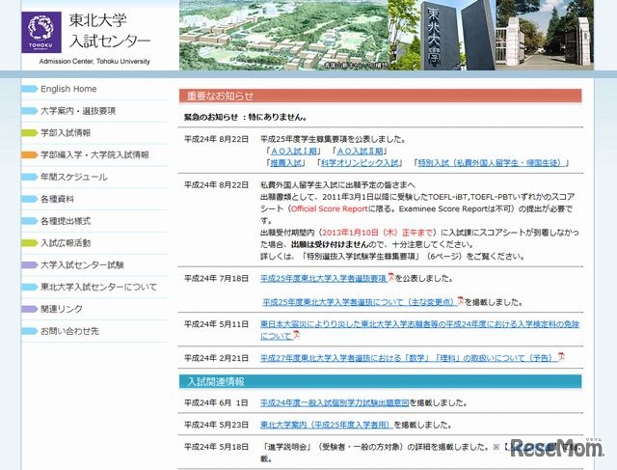Viewport: 617px width, 470px height.
Task: Click blue arrow icon beside 東北大学入試センターについて
Action: point(30,288)
